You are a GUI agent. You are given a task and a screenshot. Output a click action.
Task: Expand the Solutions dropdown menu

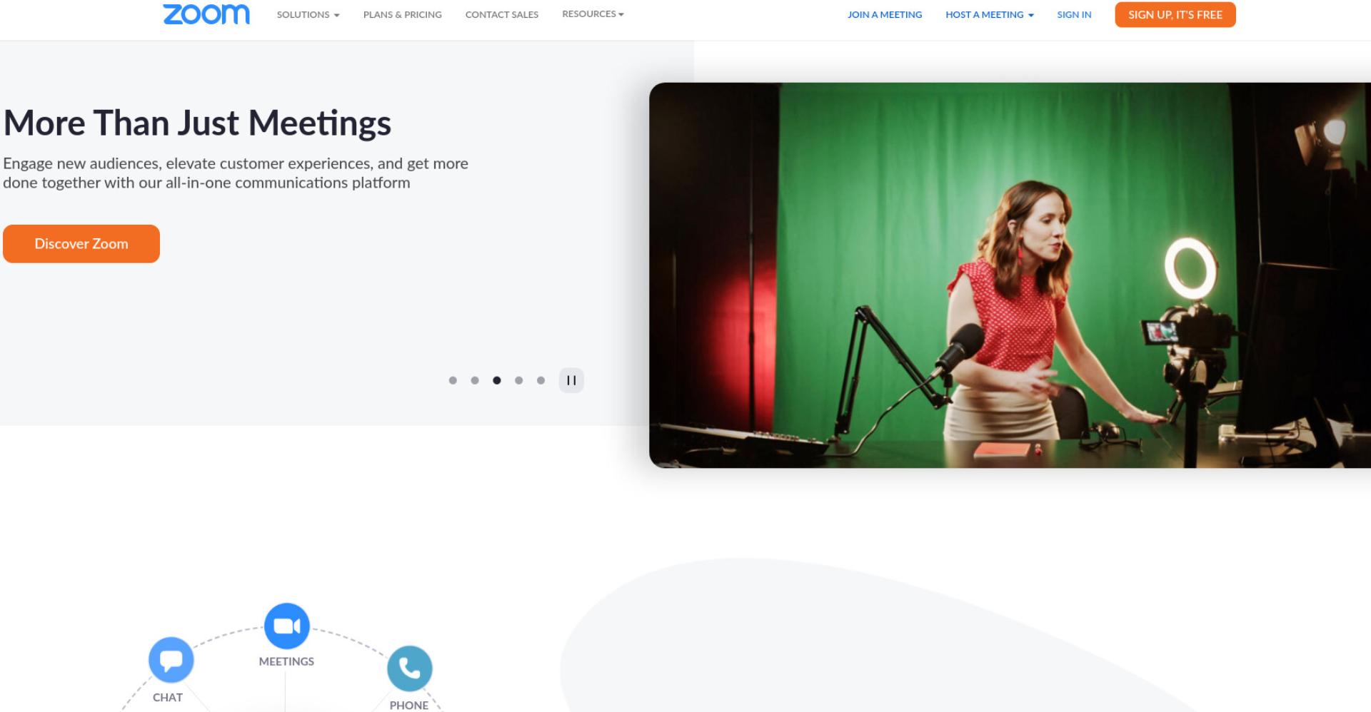click(x=308, y=14)
